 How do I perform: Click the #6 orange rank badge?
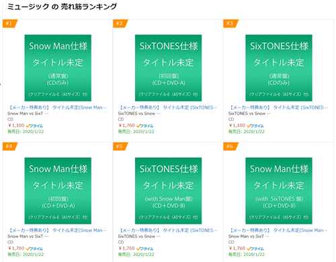(230, 146)
